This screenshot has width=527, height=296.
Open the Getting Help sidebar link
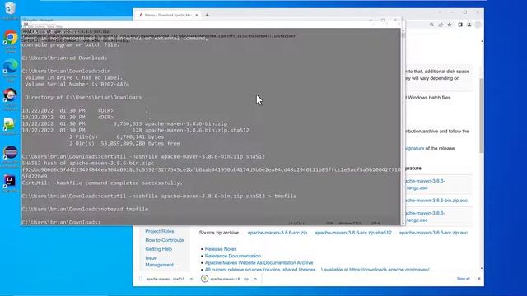click(159, 249)
